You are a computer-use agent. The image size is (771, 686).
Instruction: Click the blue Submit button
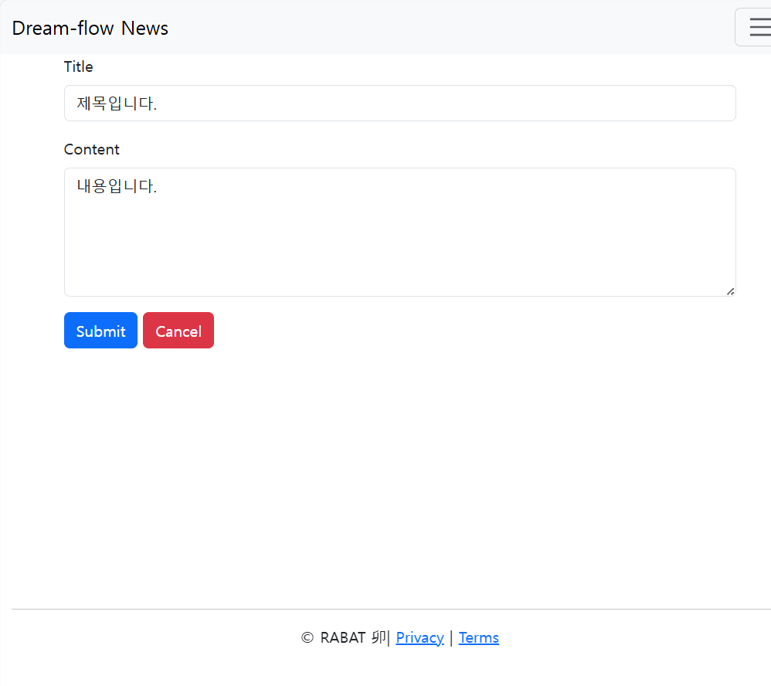(x=100, y=331)
